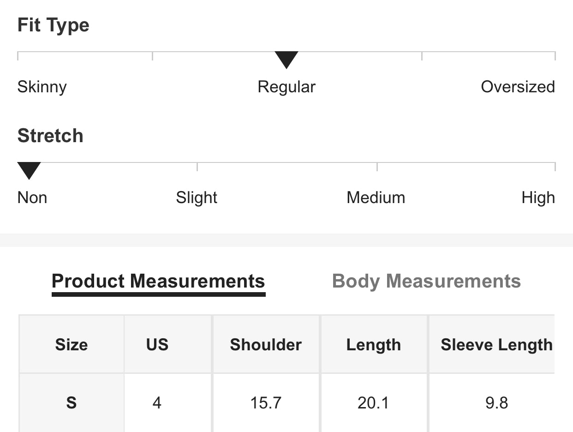This screenshot has width=573, height=432.
Task: Click the Length column header
Action: [x=374, y=345]
